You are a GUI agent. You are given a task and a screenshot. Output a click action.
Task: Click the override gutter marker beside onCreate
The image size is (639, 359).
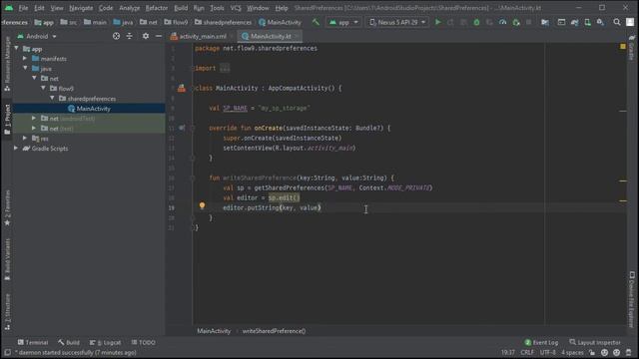click(x=182, y=128)
